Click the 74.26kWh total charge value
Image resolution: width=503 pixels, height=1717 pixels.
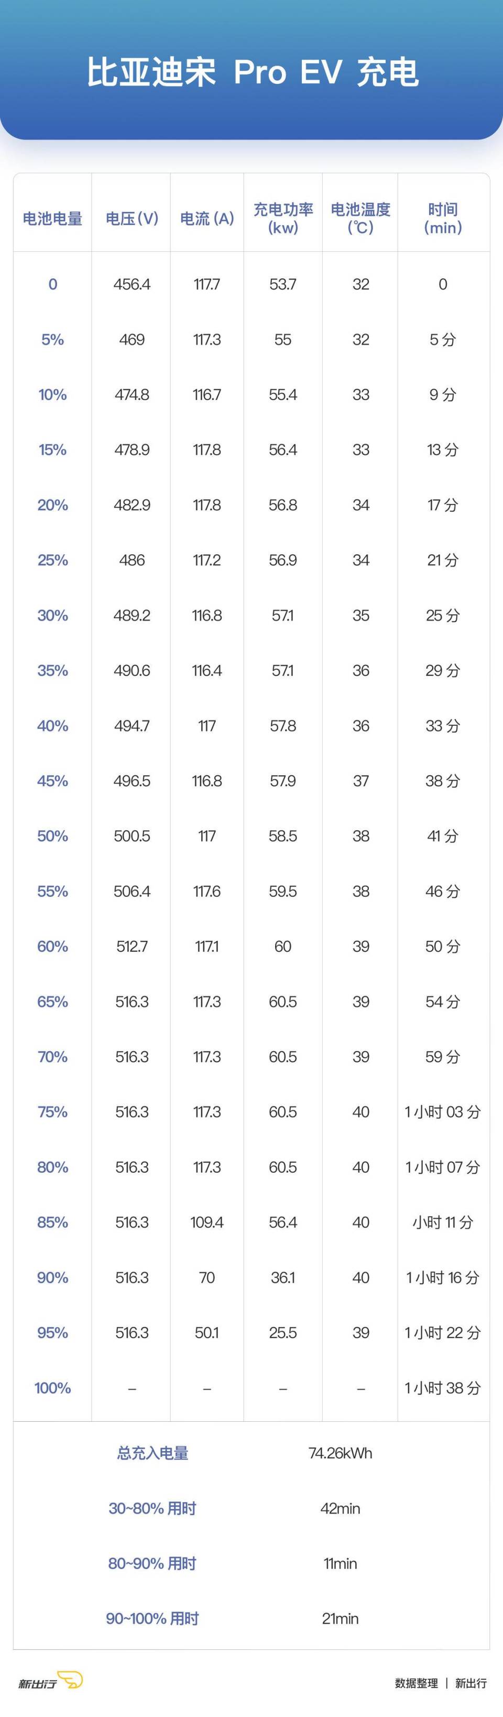(340, 1453)
